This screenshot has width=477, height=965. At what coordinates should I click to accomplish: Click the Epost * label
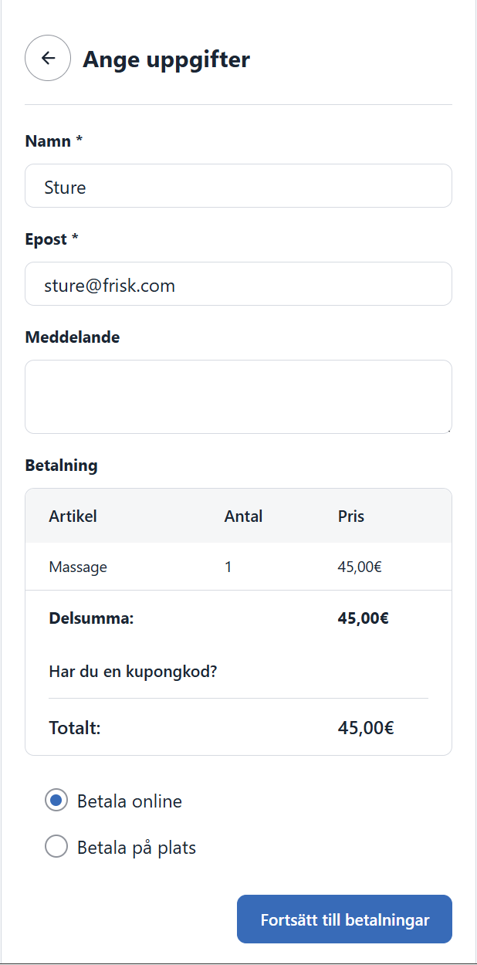pyautogui.click(x=52, y=239)
